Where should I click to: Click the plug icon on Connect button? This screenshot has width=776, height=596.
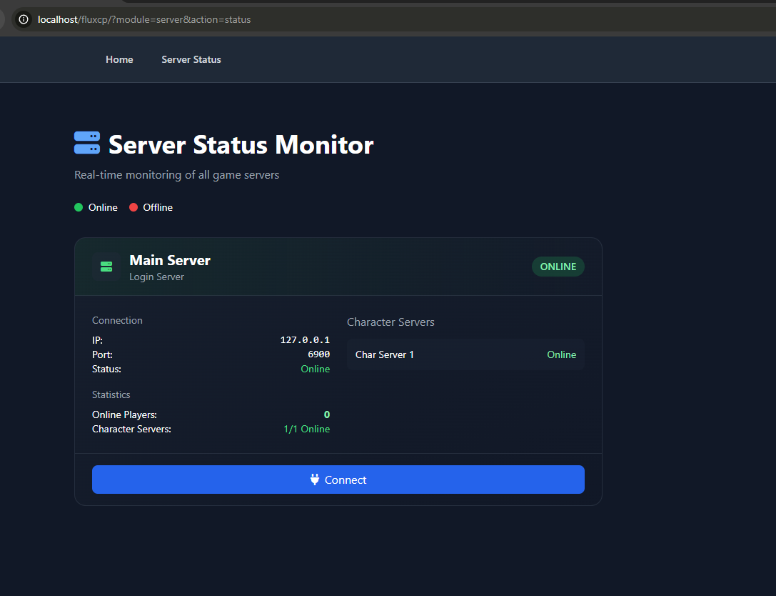coord(315,480)
